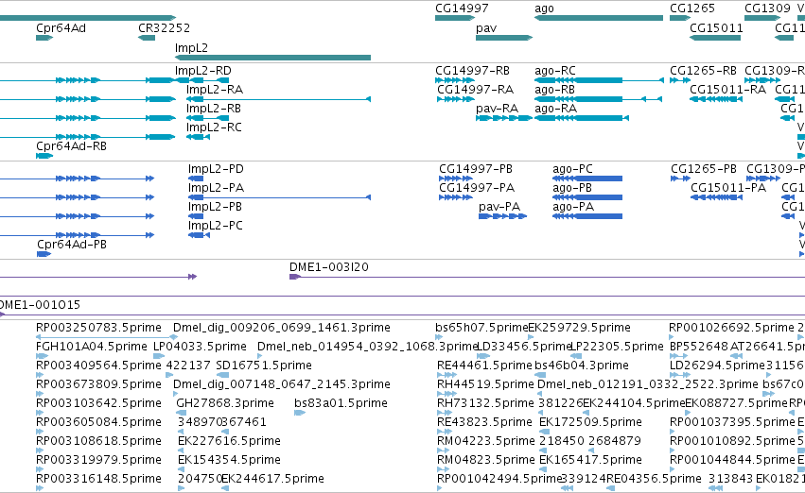Select the CG15011 gene label
This screenshot has height=493, width=805.
(x=716, y=28)
